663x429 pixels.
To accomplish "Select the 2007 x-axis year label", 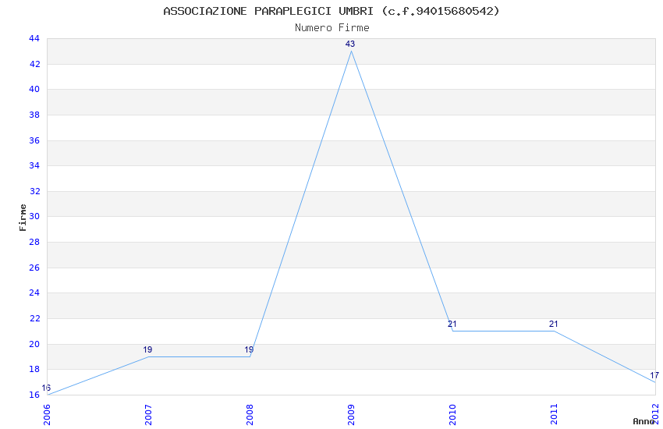I will [148, 414].
